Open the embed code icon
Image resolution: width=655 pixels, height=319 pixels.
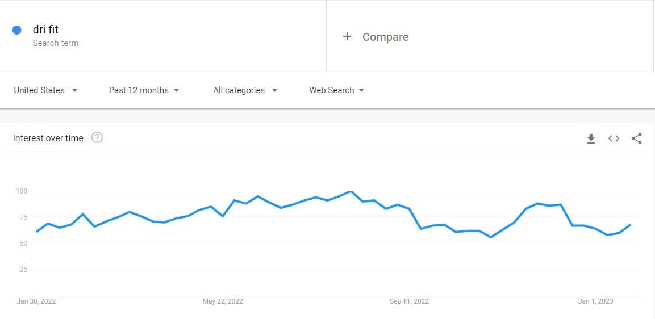pos(614,138)
